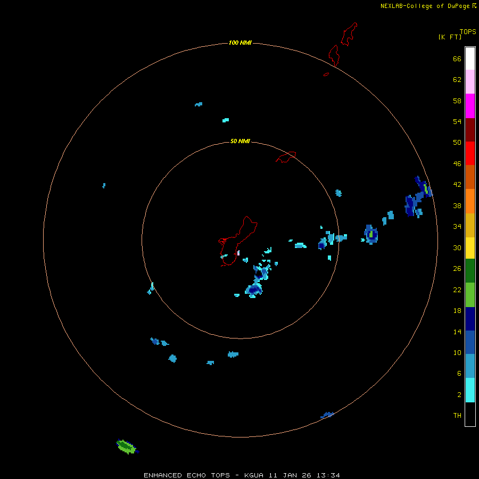Click the legend value 6

tap(459, 374)
